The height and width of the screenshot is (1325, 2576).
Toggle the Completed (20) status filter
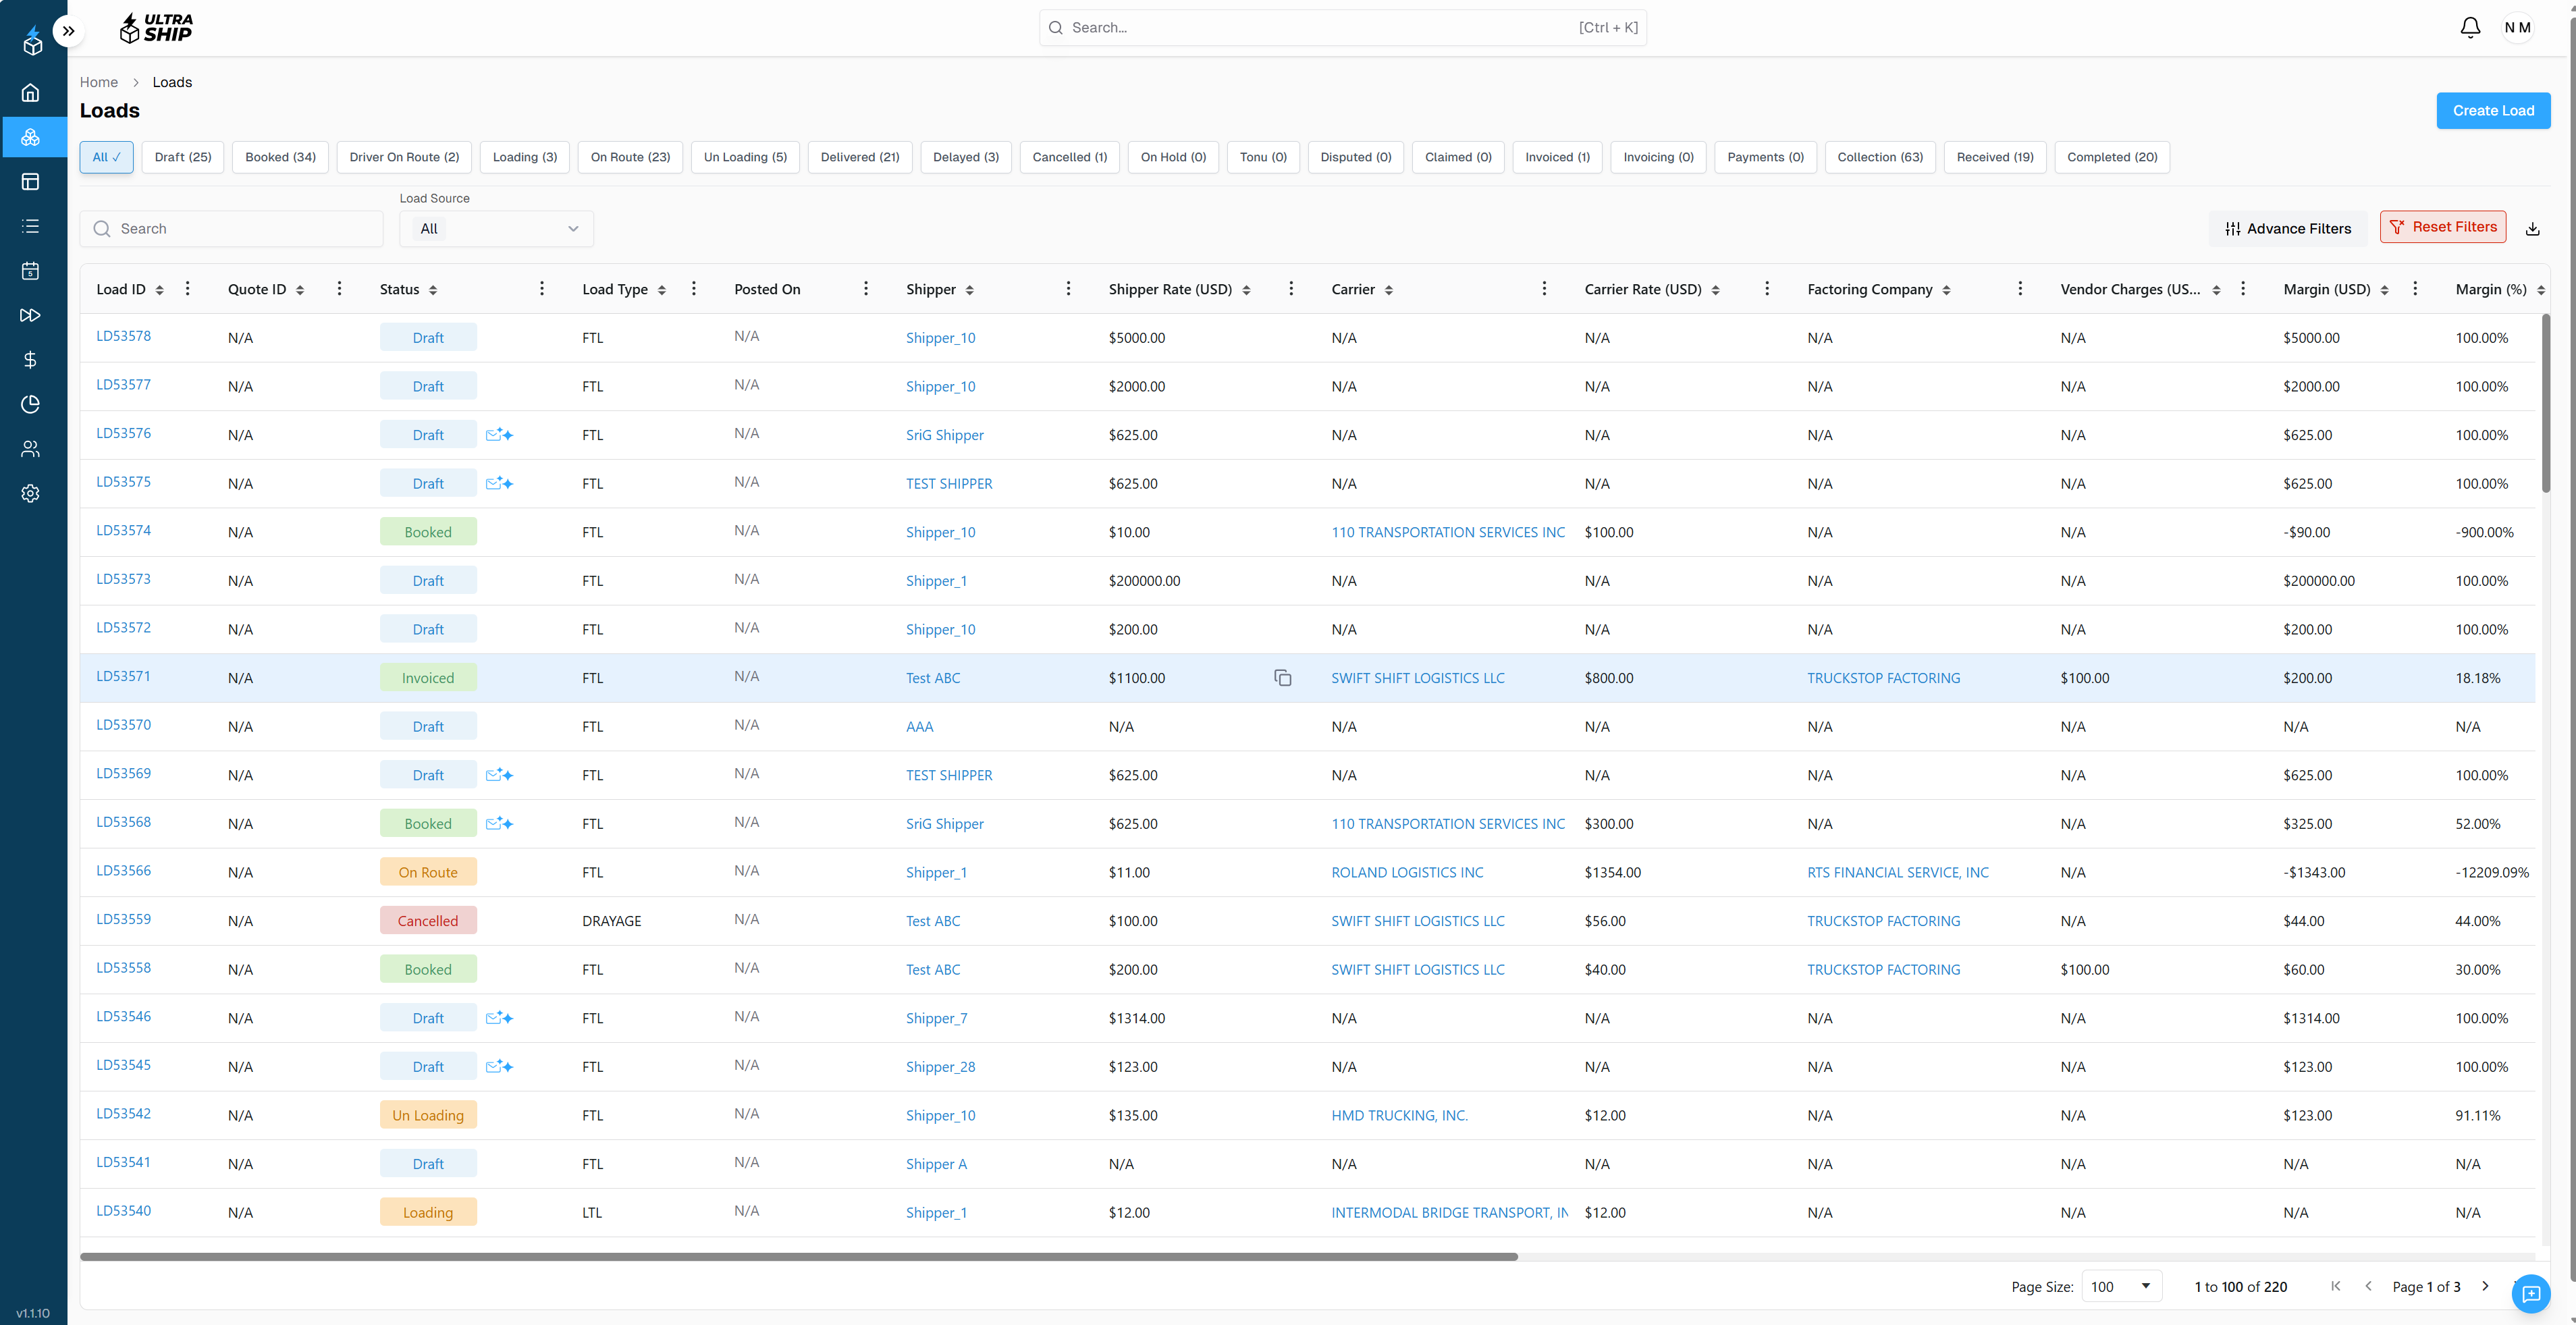2112,157
